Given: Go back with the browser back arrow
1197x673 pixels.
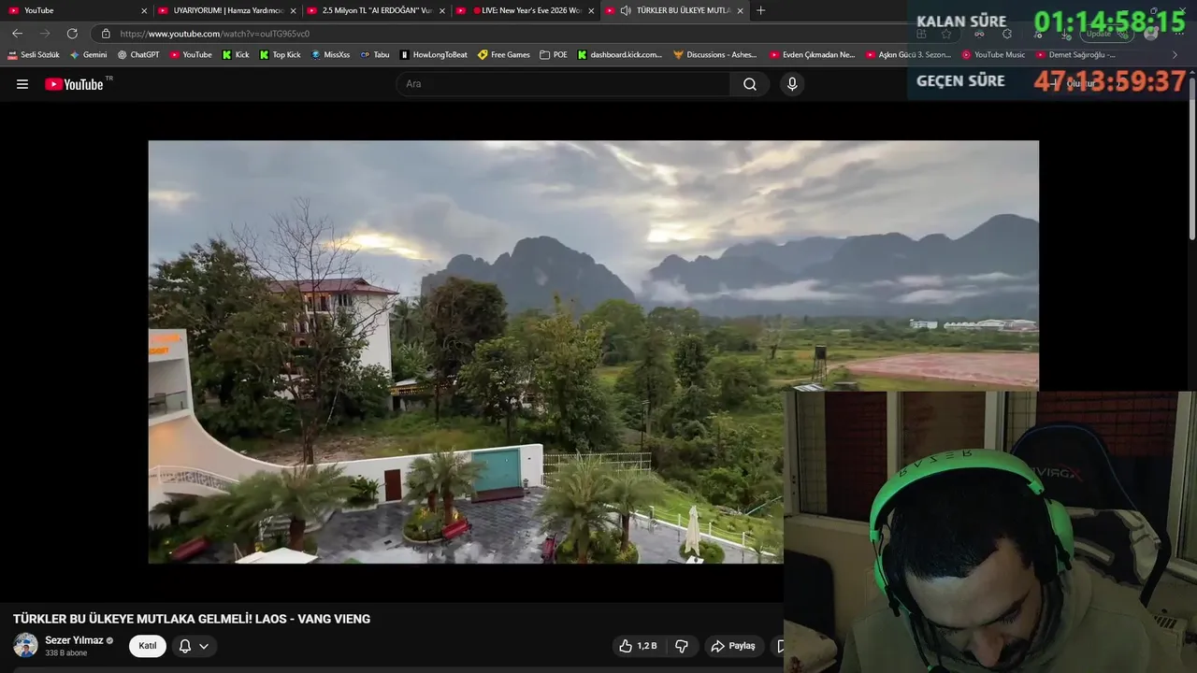Looking at the screenshot, I should (17, 34).
